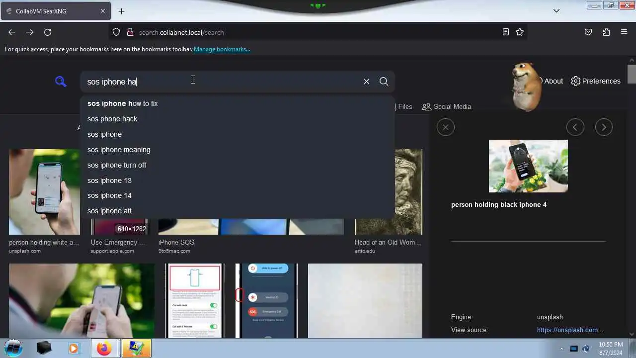Reload the current page
Image resolution: width=636 pixels, height=358 pixels.
tap(48, 32)
